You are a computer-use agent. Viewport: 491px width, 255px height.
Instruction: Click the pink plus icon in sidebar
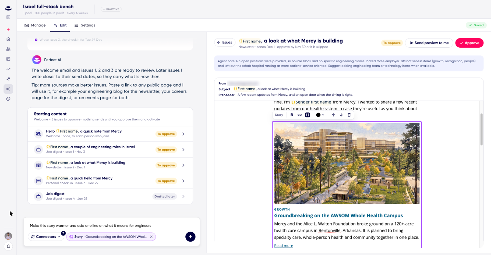click(8, 30)
